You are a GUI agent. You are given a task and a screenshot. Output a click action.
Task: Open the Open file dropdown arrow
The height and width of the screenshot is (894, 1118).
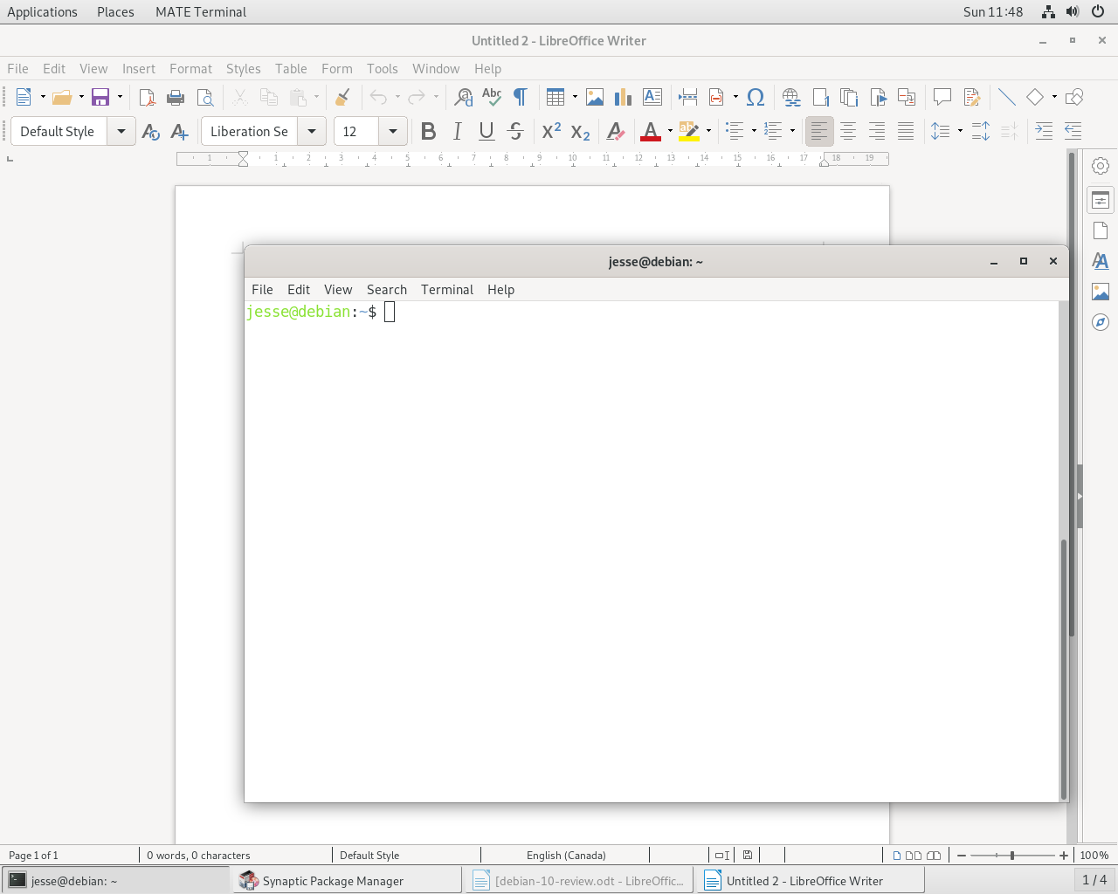81,97
